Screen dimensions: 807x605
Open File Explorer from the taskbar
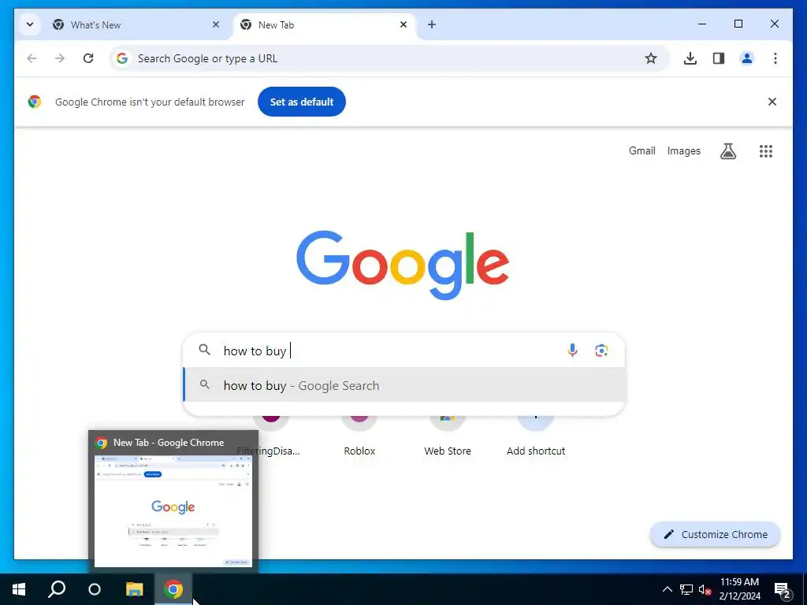click(134, 589)
